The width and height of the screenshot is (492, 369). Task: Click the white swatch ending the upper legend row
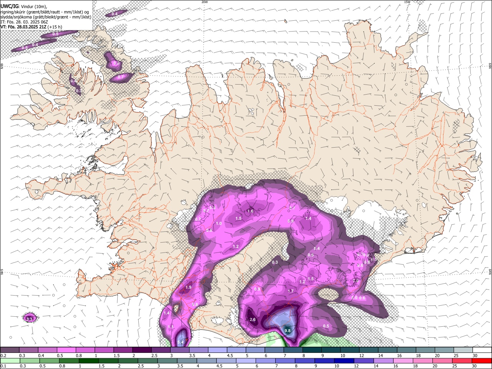click(x=482, y=350)
